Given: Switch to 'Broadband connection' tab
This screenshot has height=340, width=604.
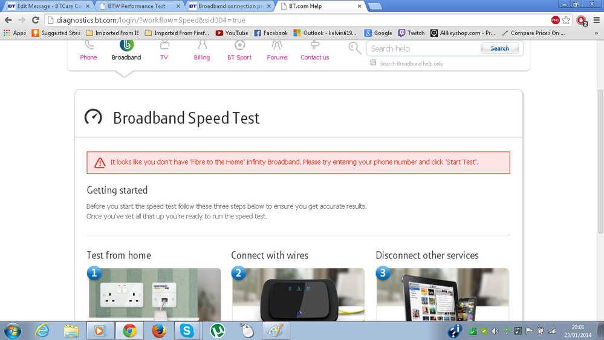Looking at the screenshot, I should coord(230,6).
